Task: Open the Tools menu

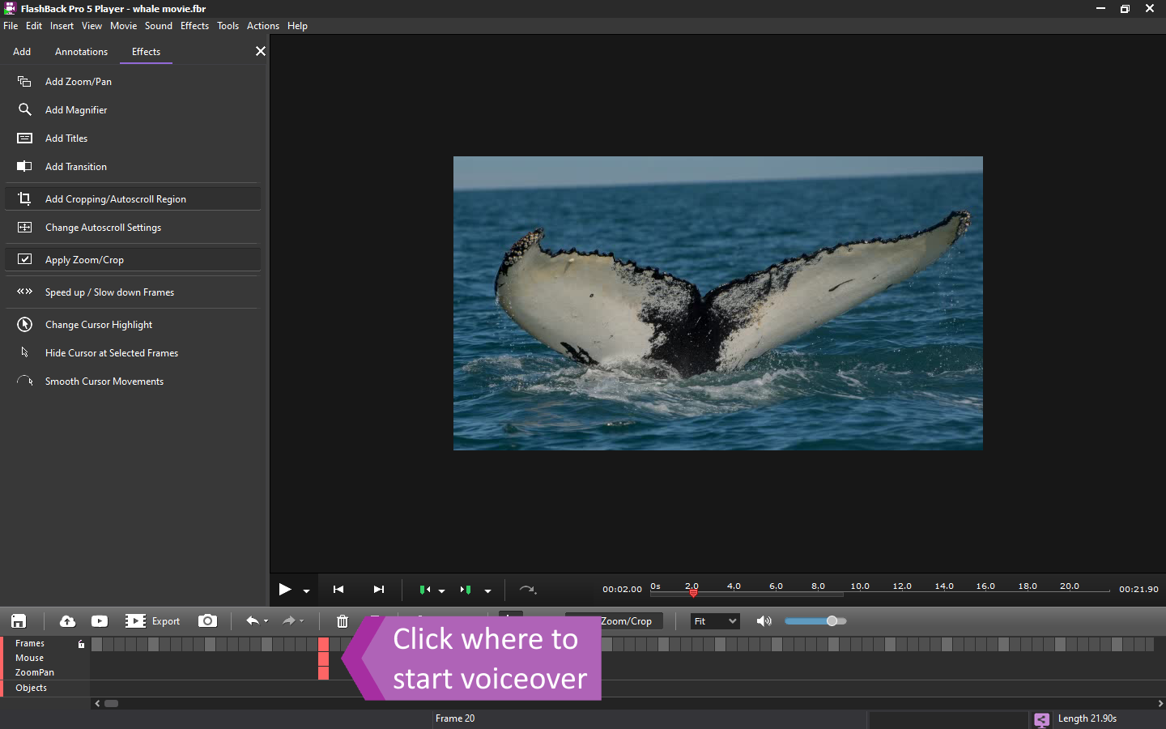Action: point(228,26)
